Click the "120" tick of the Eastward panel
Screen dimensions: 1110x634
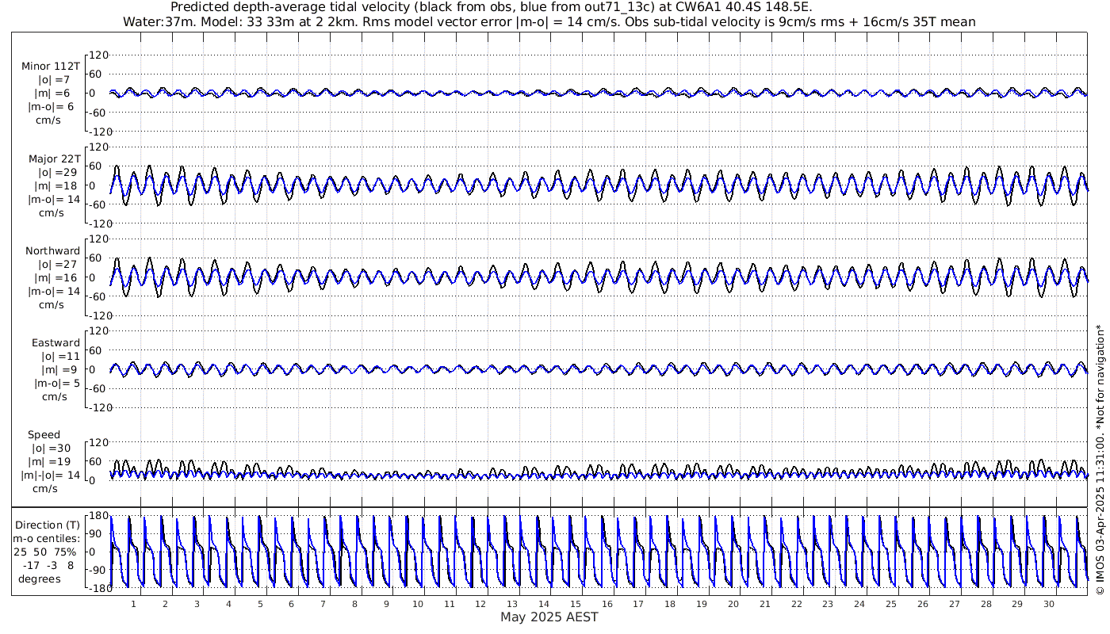(97, 331)
